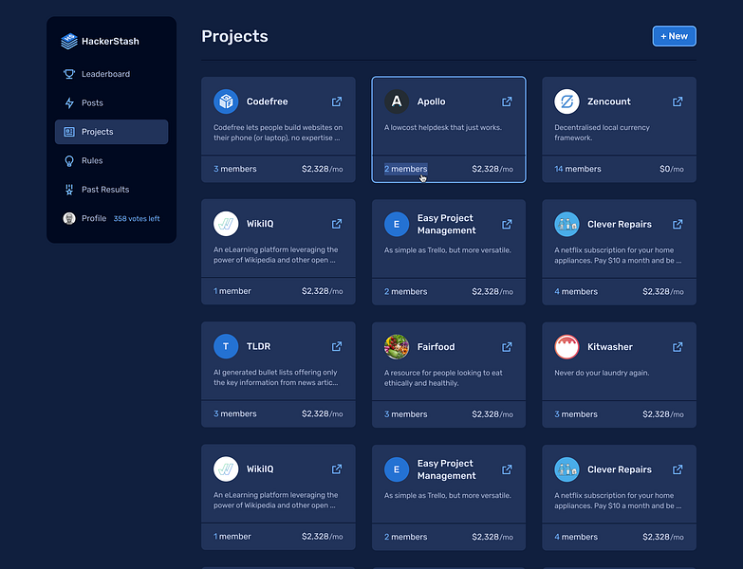The height and width of the screenshot is (569, 743).
Task: Click Fairfood's "eat ethically and healthily" description
Action: click(x=443, y=377)
